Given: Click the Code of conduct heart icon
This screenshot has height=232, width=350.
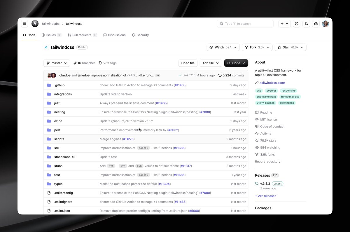Looking at the screenshot, I should click(x=257, y=127).
